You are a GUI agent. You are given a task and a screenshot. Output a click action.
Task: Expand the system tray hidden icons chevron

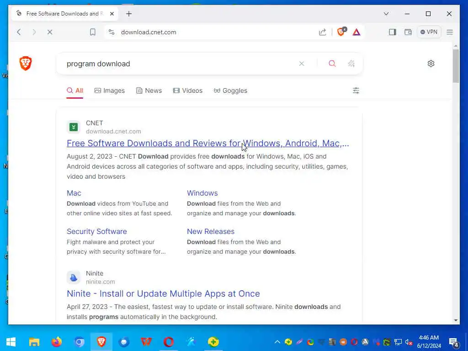coord(277,342)
